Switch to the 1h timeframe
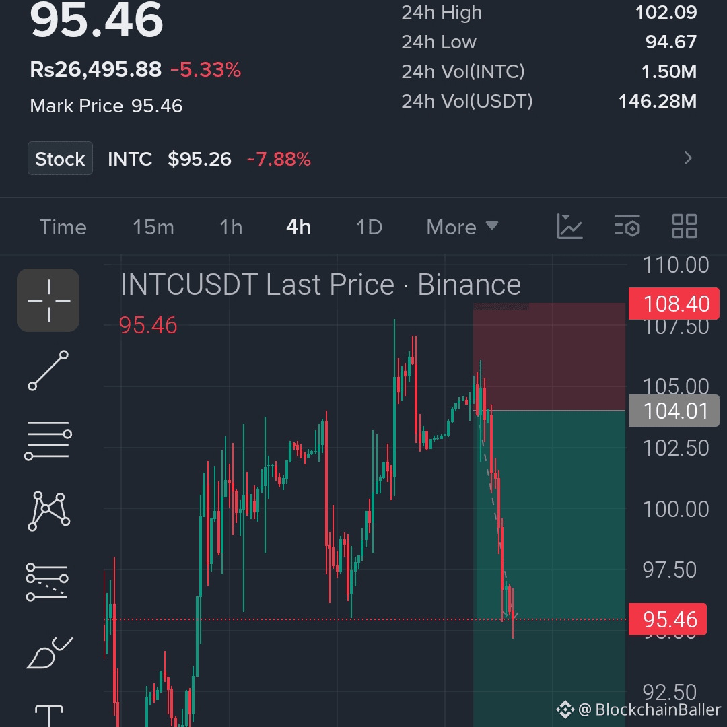Image resolution: width=727 pixels, height=727 pixels. coord(231,228)
